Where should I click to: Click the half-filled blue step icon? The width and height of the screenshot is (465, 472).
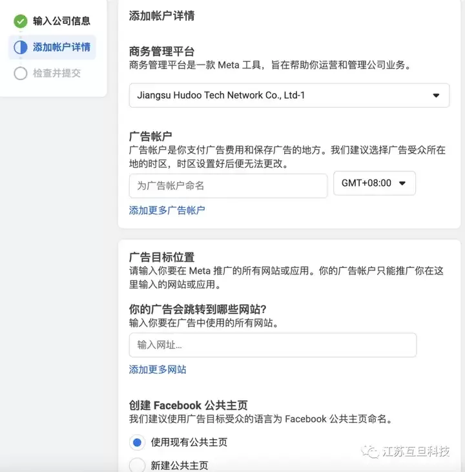(x=21, y=47)
